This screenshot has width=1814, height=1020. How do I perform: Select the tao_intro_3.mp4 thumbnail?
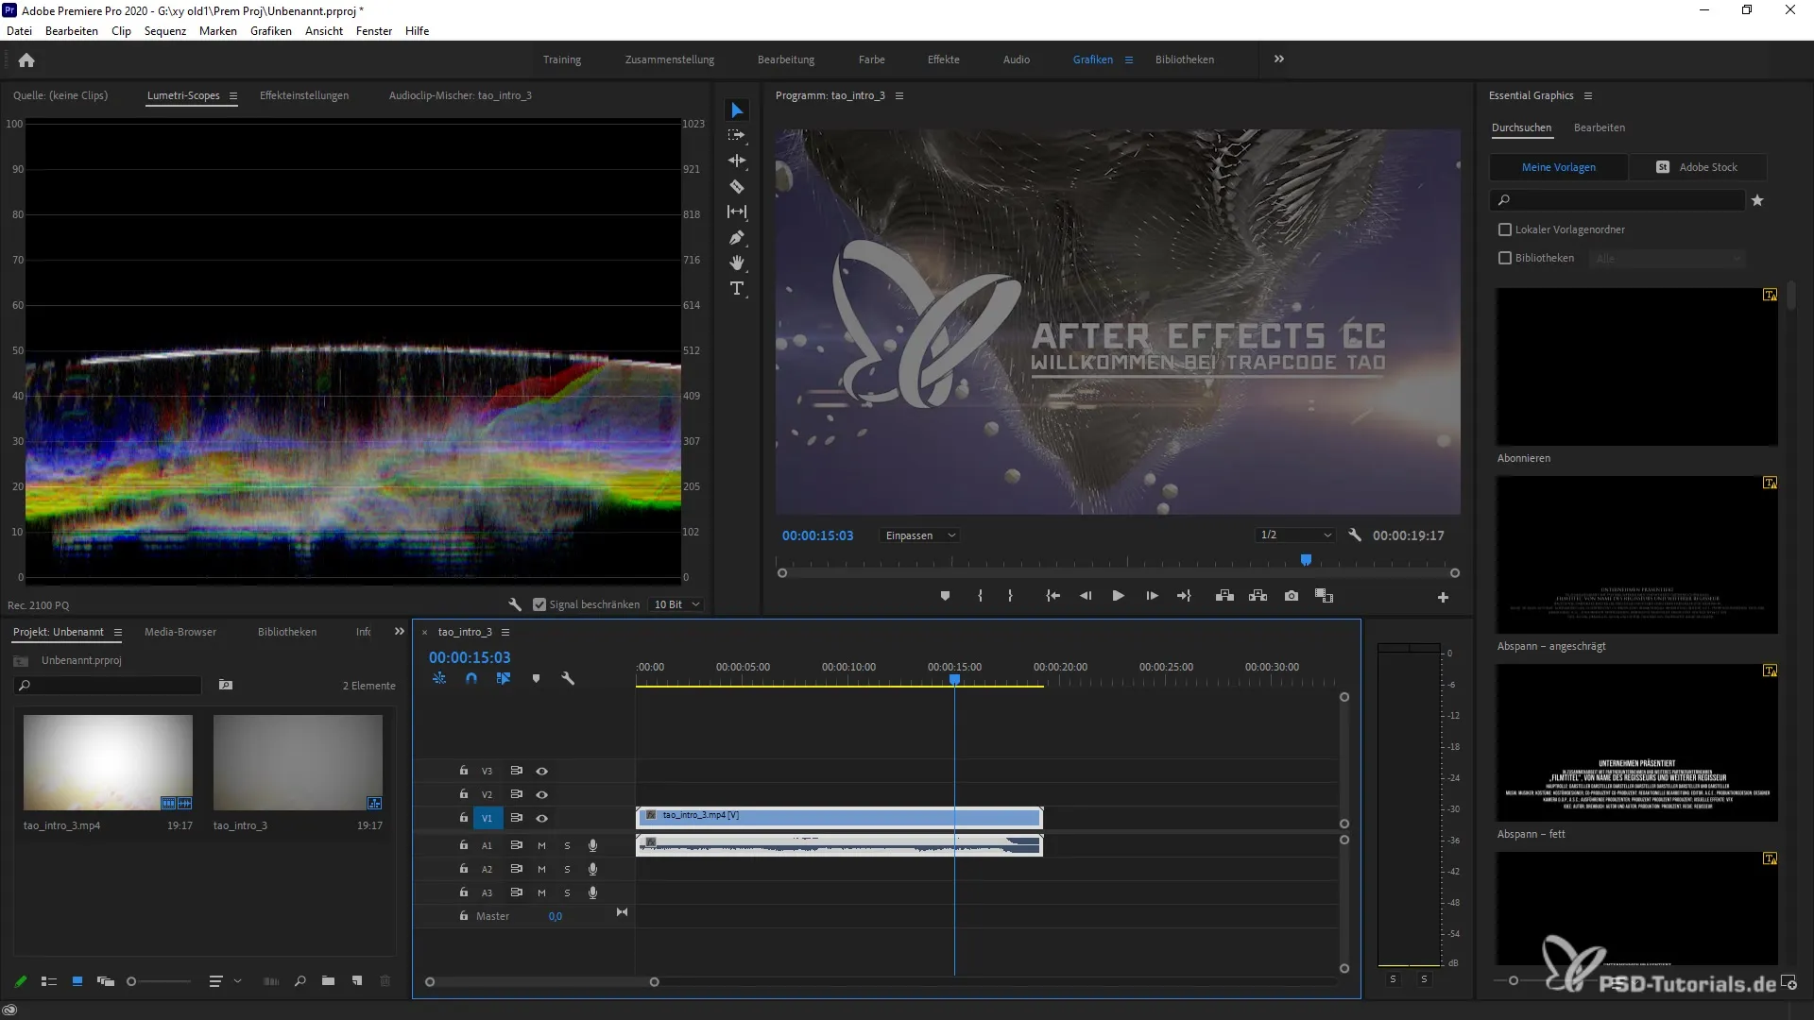(108, 762)
